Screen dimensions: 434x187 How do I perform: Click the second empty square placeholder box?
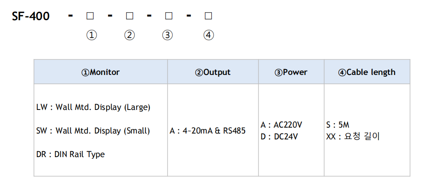click(129, 16)
